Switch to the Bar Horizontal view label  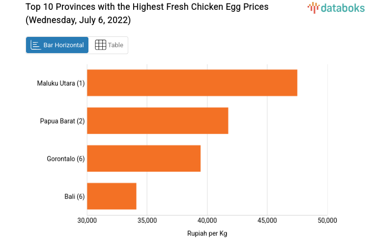click(x=63, y=45)
